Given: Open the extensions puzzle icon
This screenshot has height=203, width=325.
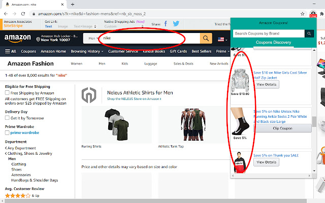Looking at the screenshot, I should point(321,14).
